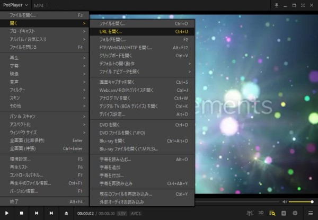Click the S/W decoder indicator
318x220 pixels.
[122, 213]
